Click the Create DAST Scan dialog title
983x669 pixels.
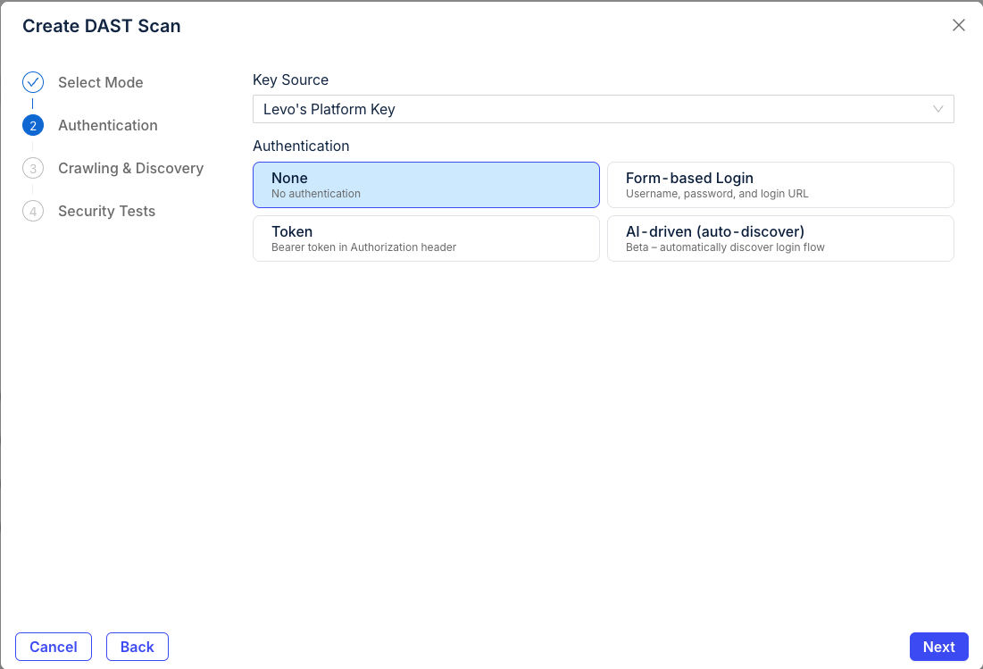[102, 26]
